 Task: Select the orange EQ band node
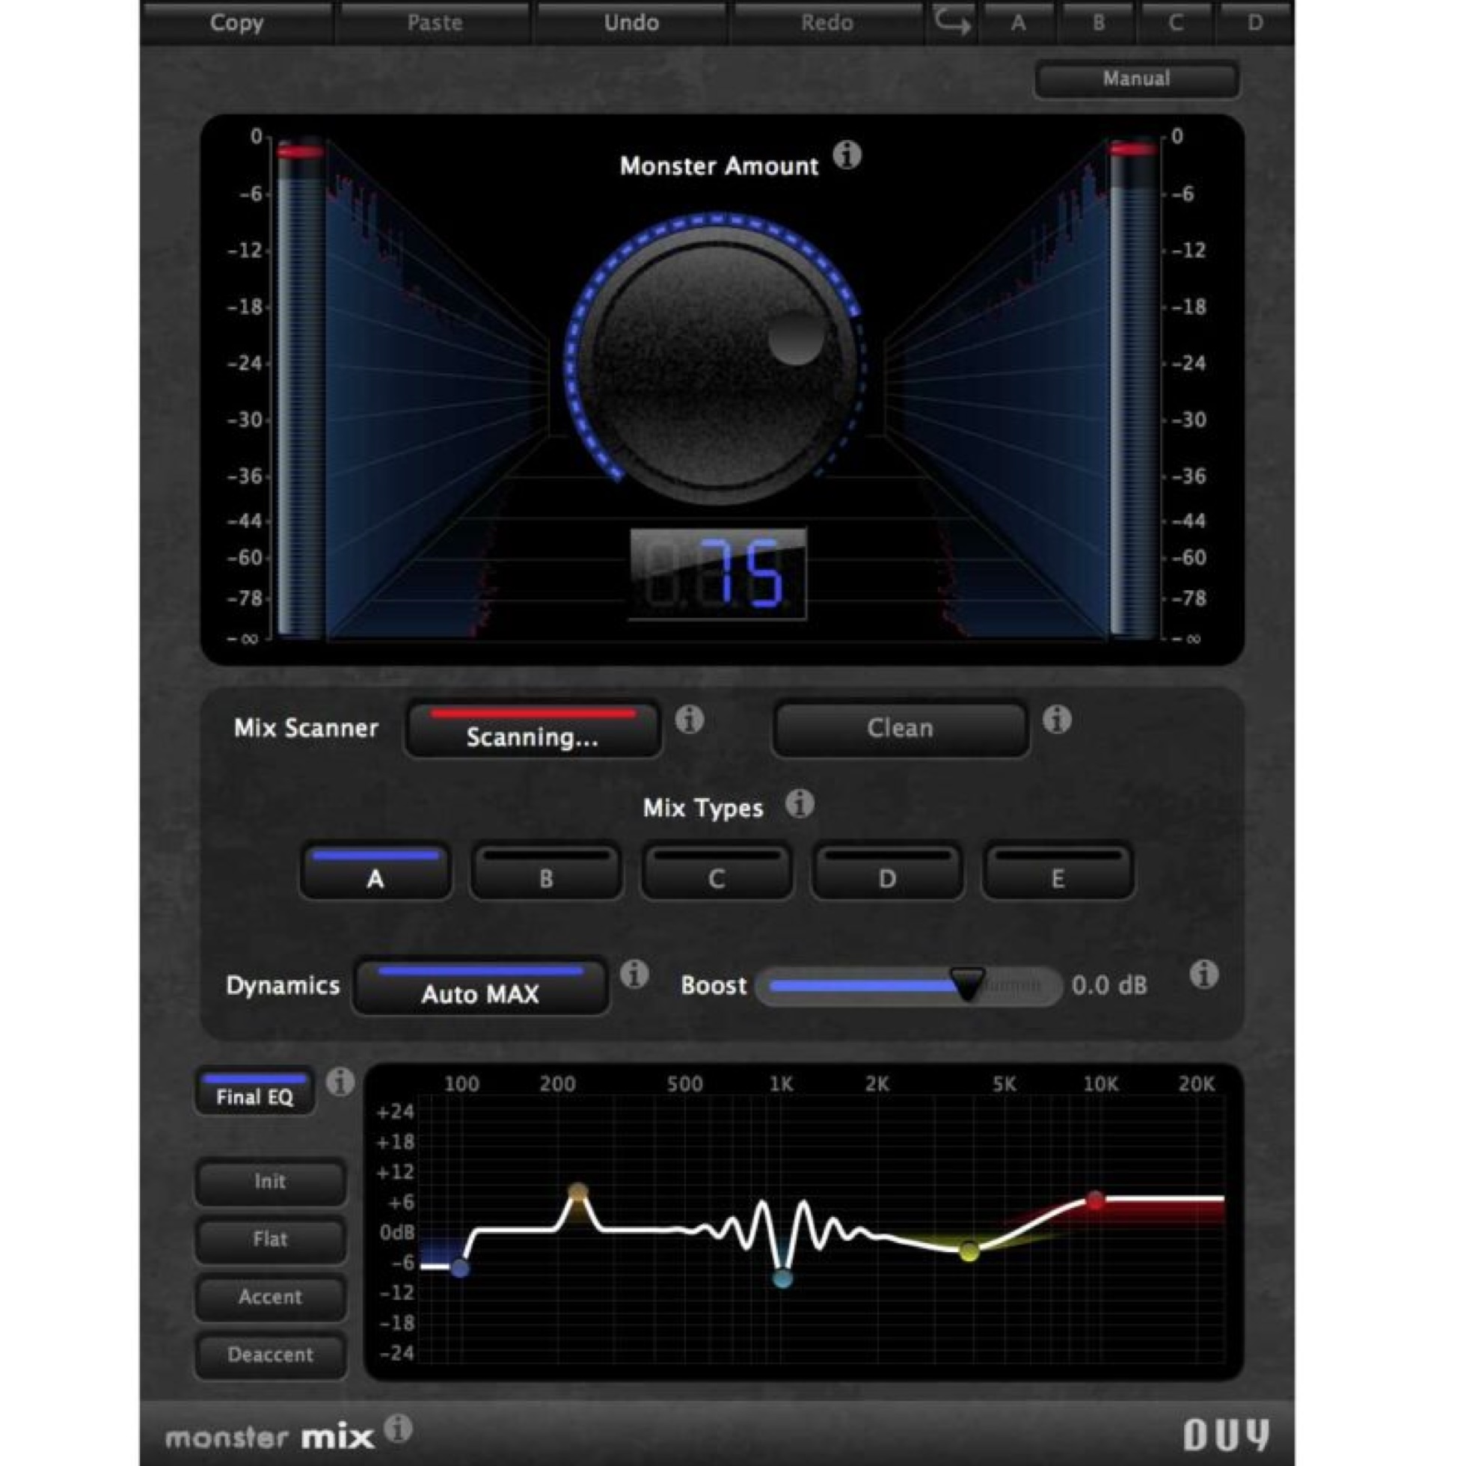click(x=578, y=1192)
